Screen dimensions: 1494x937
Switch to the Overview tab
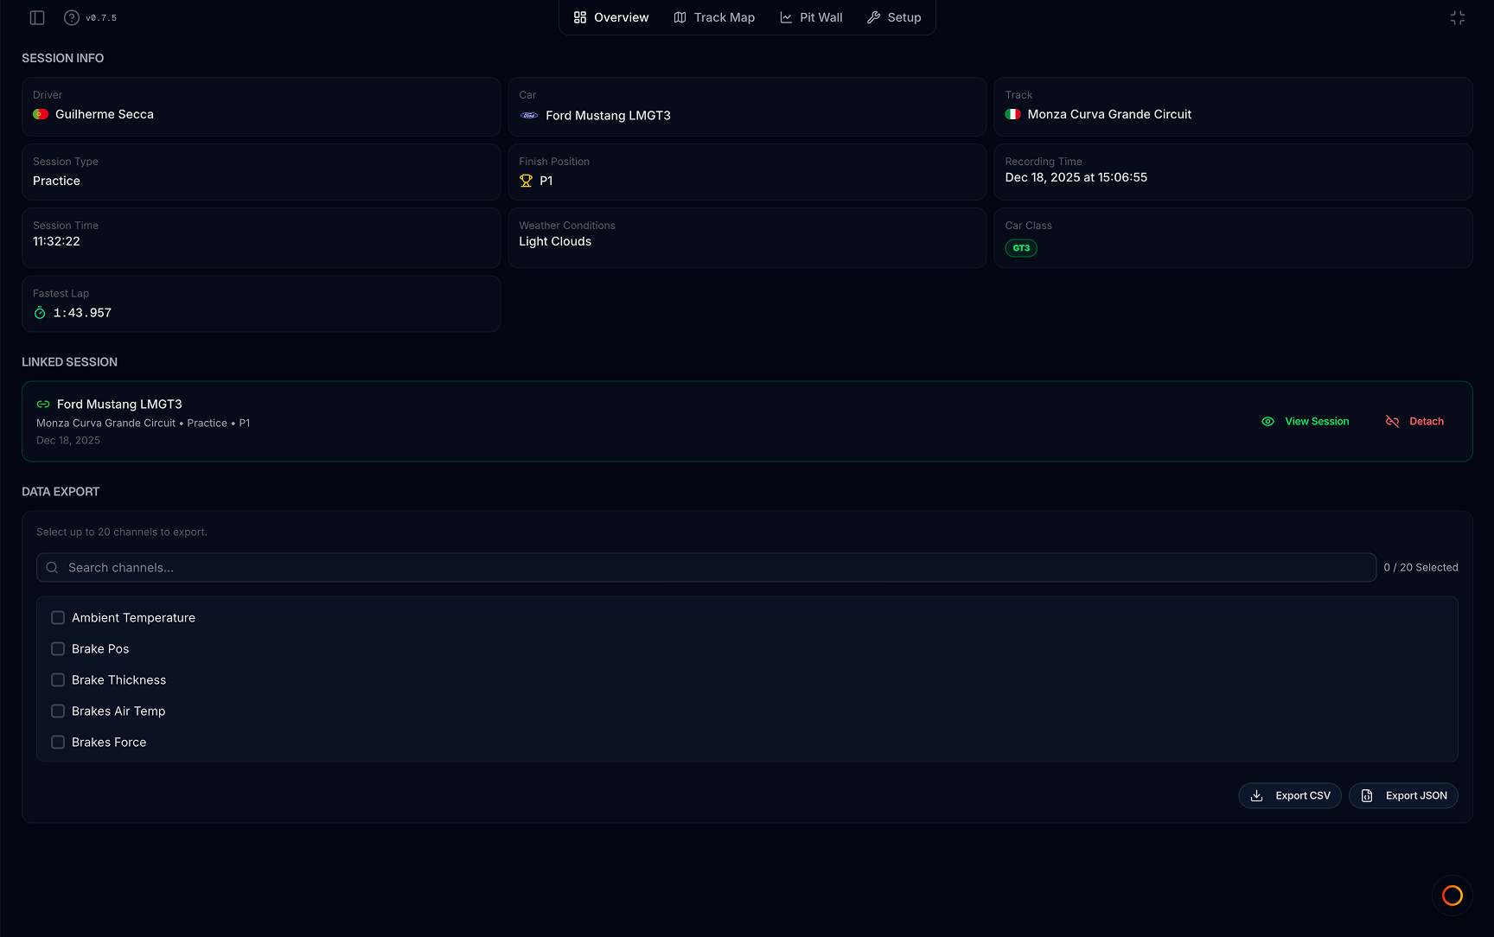611,17
